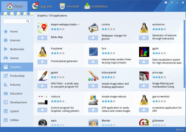
Task: Open the Installation tab
Action: (96, 6)
